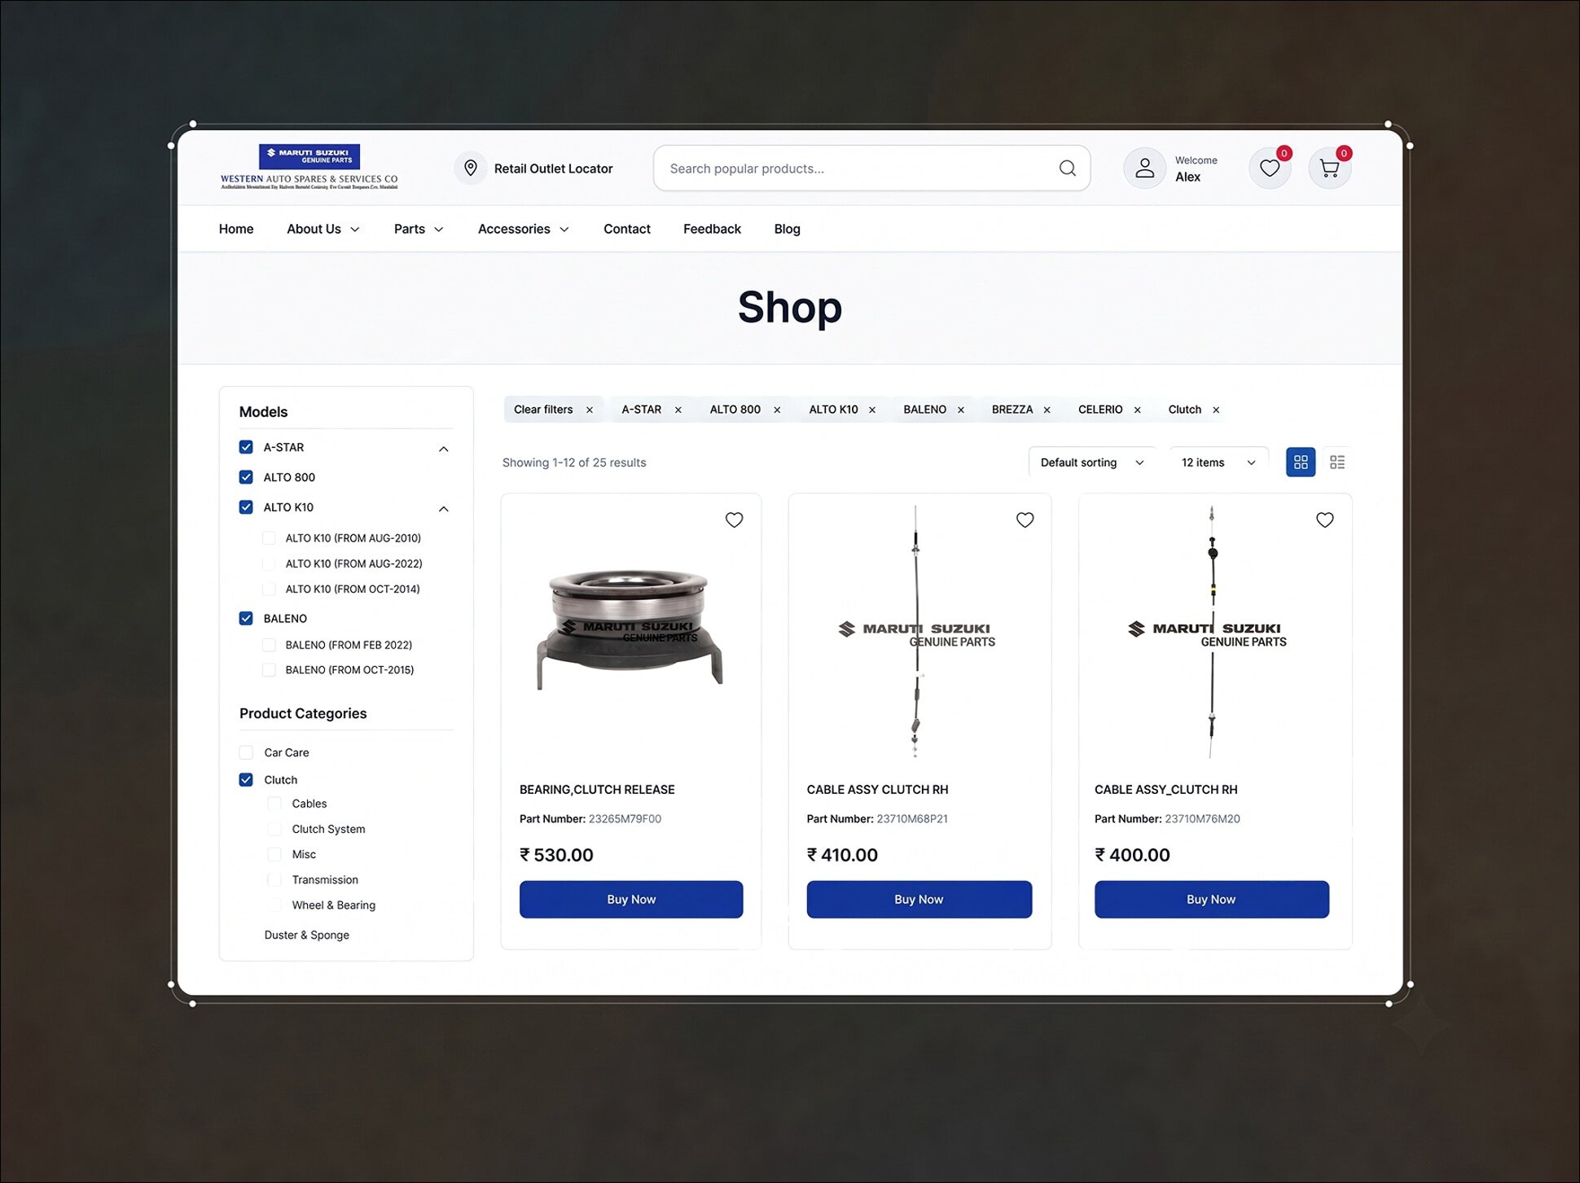Open the ₹410.00 cable product image
The image size is (1580, 1183).
pos(916,632)
